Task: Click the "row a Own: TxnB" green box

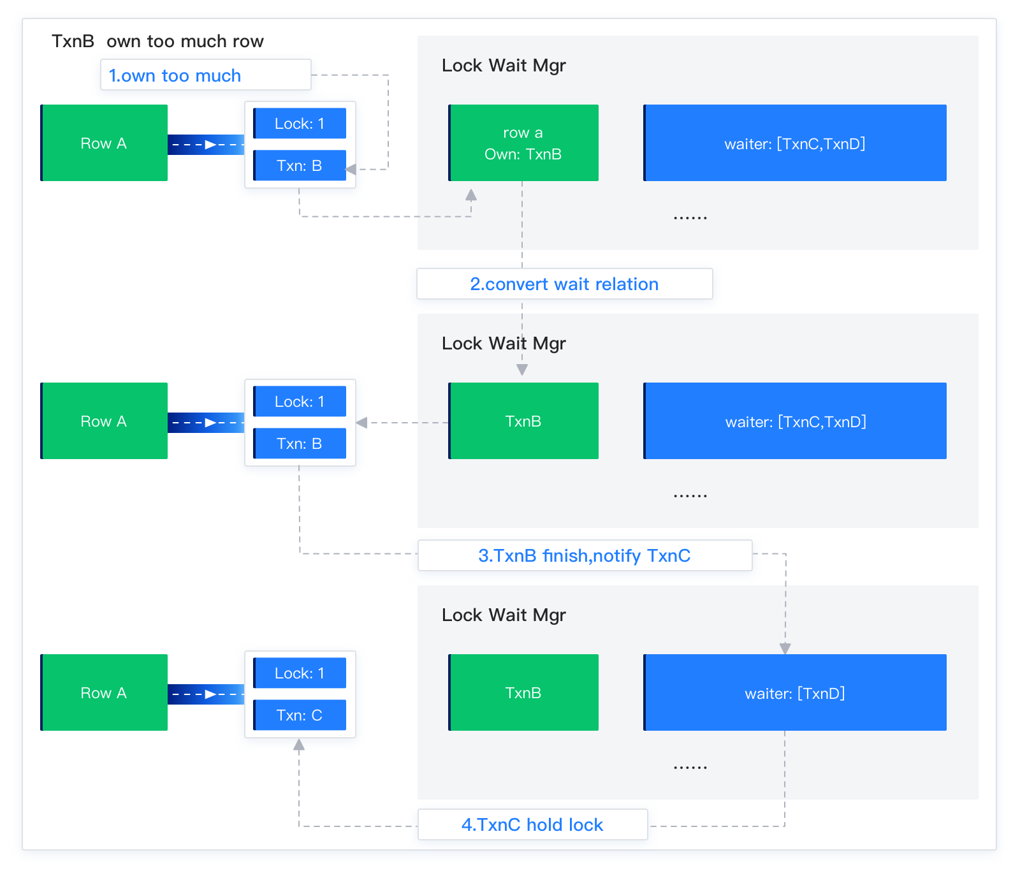Action: click(523, 143)
